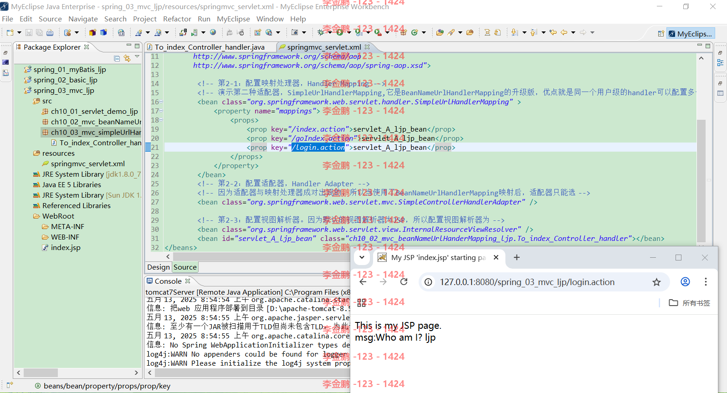Click the editor vertical scrollbar thumb
Image resolution: width=727 pixels, height=393 pixels.
701,180
